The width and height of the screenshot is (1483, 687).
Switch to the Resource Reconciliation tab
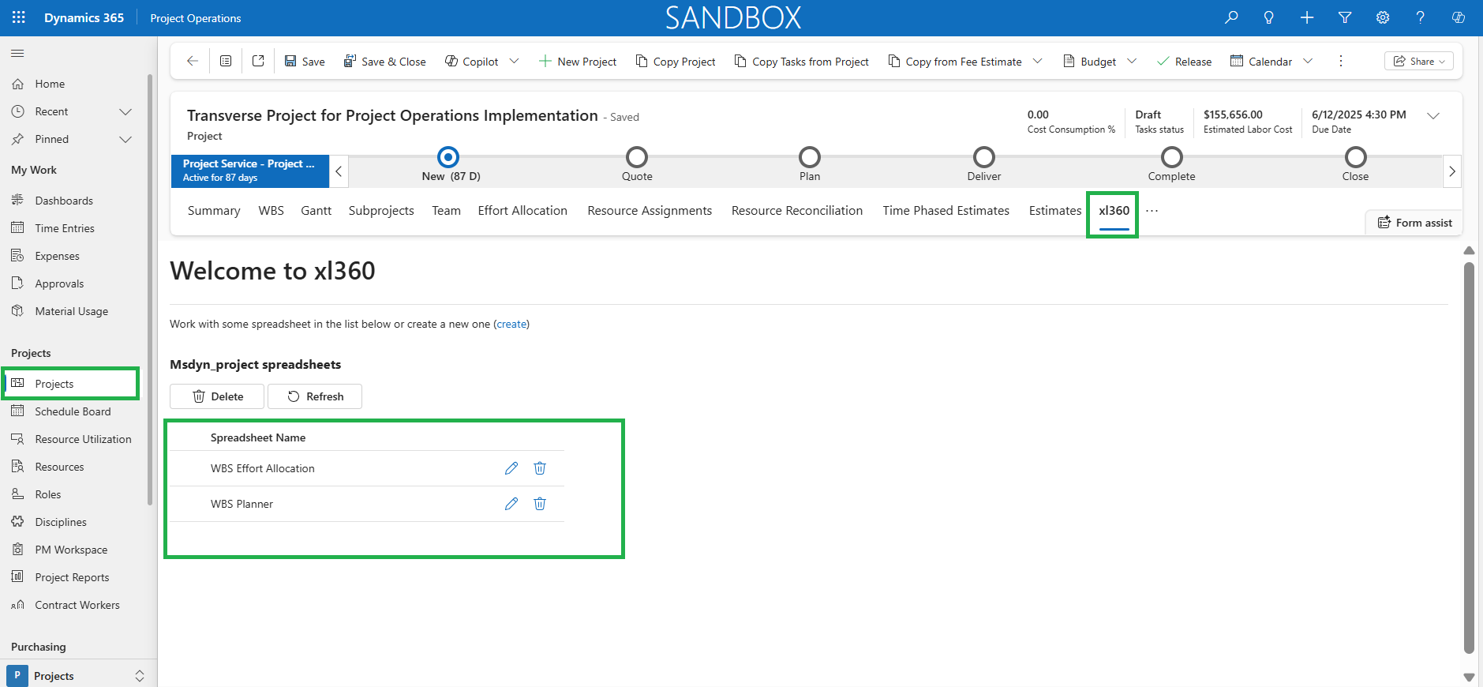click(x=797, y=211)
